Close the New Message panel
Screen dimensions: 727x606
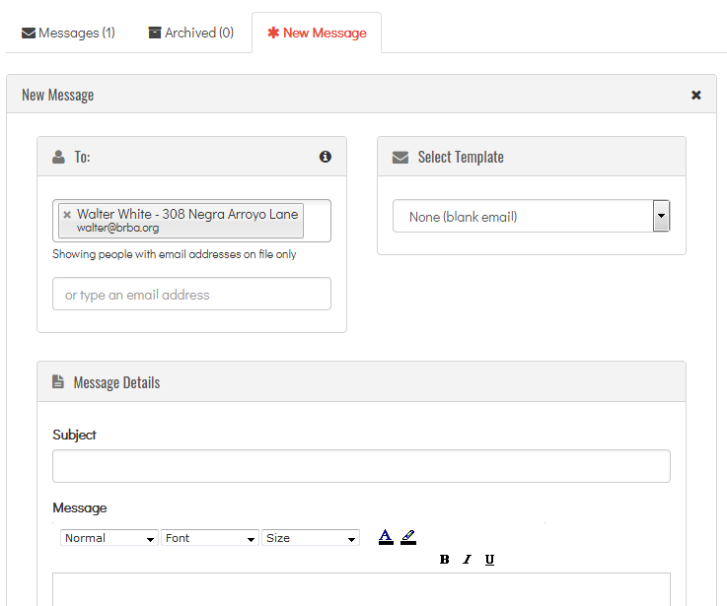tap(696, 95)
